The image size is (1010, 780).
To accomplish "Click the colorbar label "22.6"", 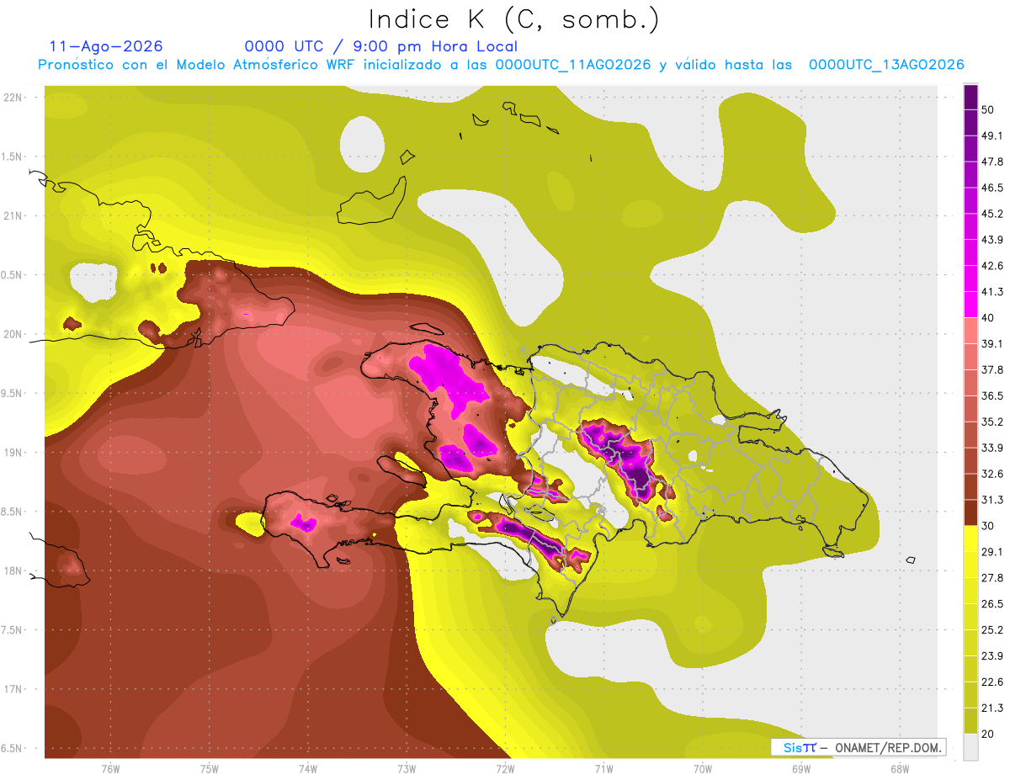I will [991, 682].
